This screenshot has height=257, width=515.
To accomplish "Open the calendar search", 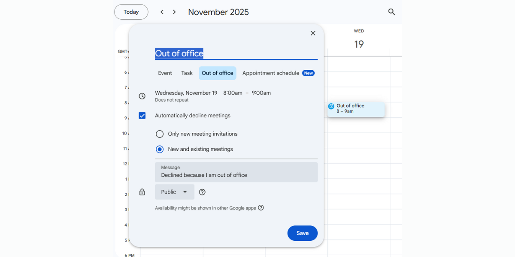I will [391, 12].
